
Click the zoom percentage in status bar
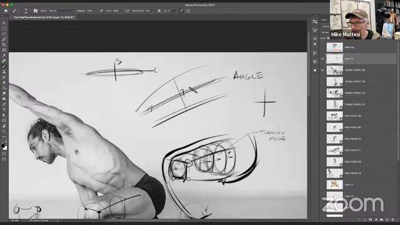15,221
